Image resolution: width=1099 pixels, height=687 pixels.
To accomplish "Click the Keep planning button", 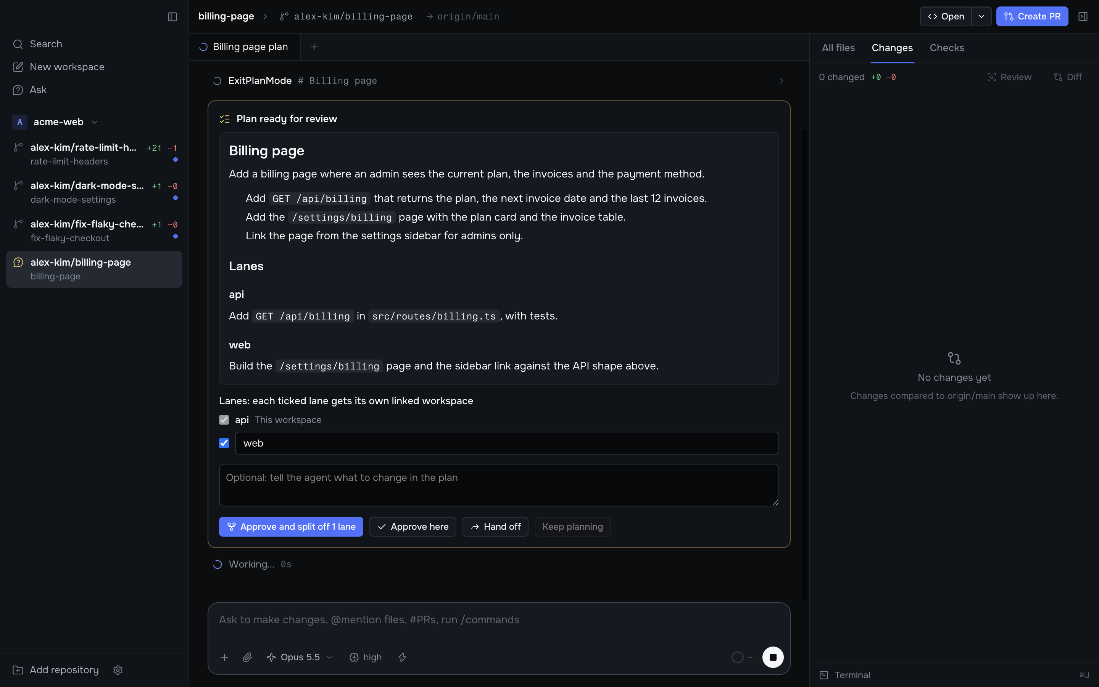I will [572, 527].
